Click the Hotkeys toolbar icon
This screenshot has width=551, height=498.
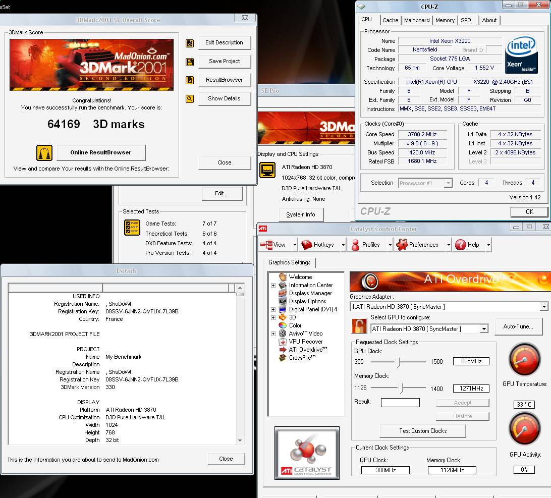click(x=307, y=245)
